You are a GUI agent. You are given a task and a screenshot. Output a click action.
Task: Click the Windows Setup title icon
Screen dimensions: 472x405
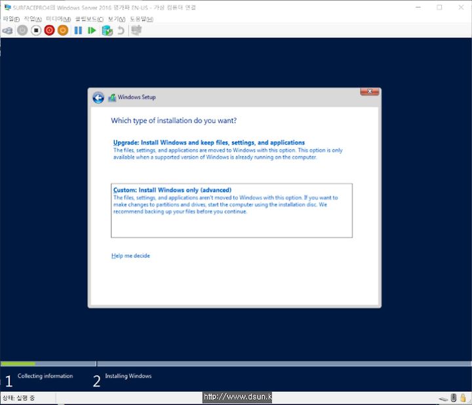click(x=112, y=97)
